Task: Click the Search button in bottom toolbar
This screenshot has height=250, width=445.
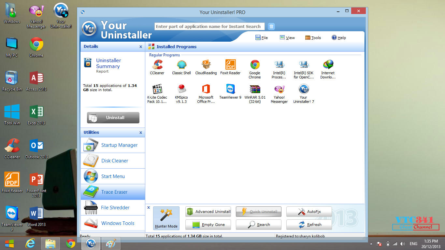Action: click(259, 225)
